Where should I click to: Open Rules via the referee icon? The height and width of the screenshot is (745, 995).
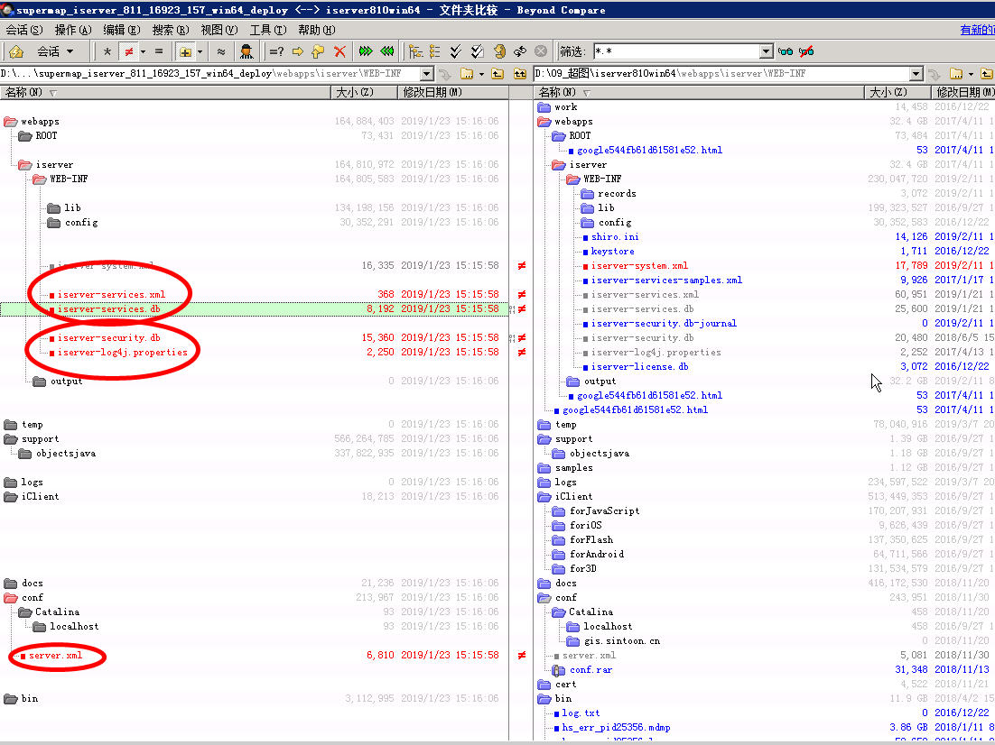[246, 51]
